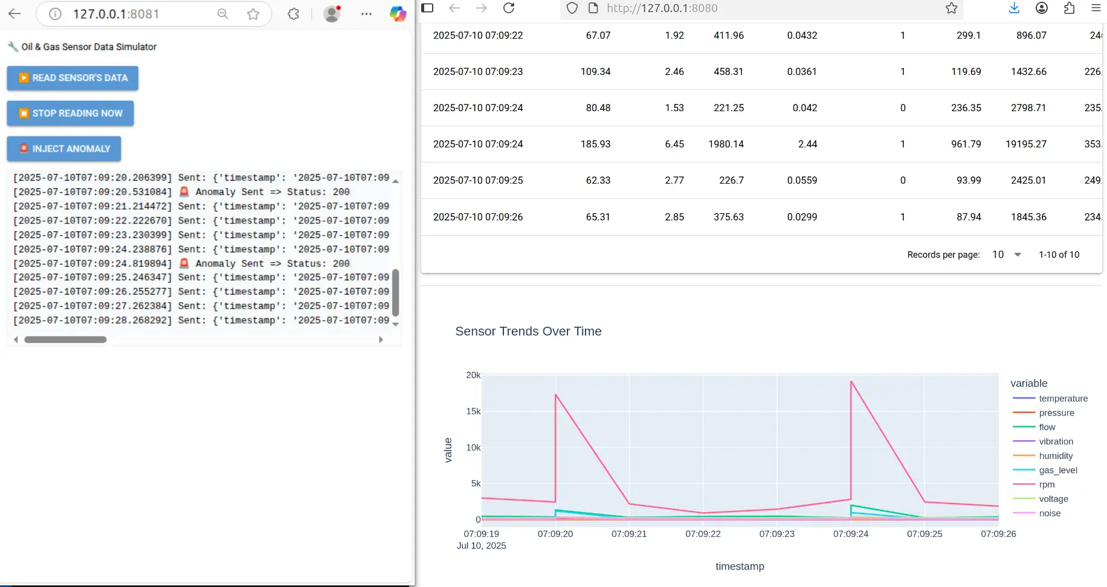Click READ SENSOR'S DATA button
1107x587 pixels.
click(73, 78)
